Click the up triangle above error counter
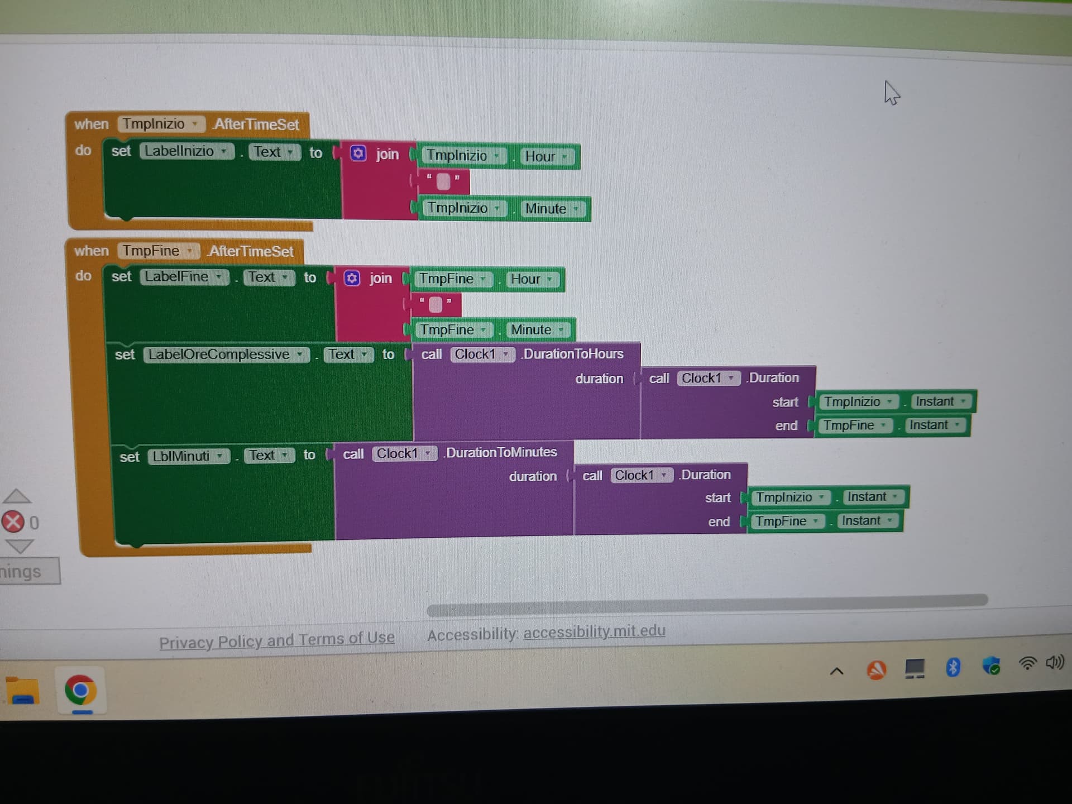Viewport: 1072px width, 804px height. pyautogui.click(x=17, y=496)
